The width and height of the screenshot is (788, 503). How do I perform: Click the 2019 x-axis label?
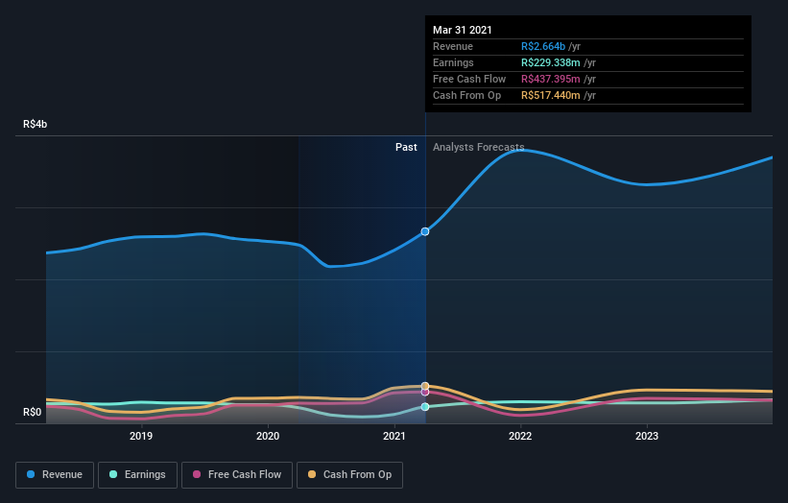tap(141, 436)
